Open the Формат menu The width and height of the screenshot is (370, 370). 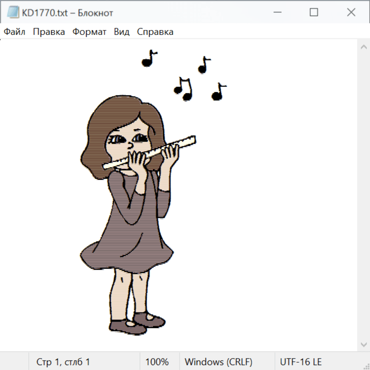click(x=89, y=32)
